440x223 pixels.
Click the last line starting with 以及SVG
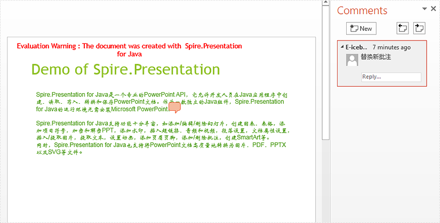(60, 152)
